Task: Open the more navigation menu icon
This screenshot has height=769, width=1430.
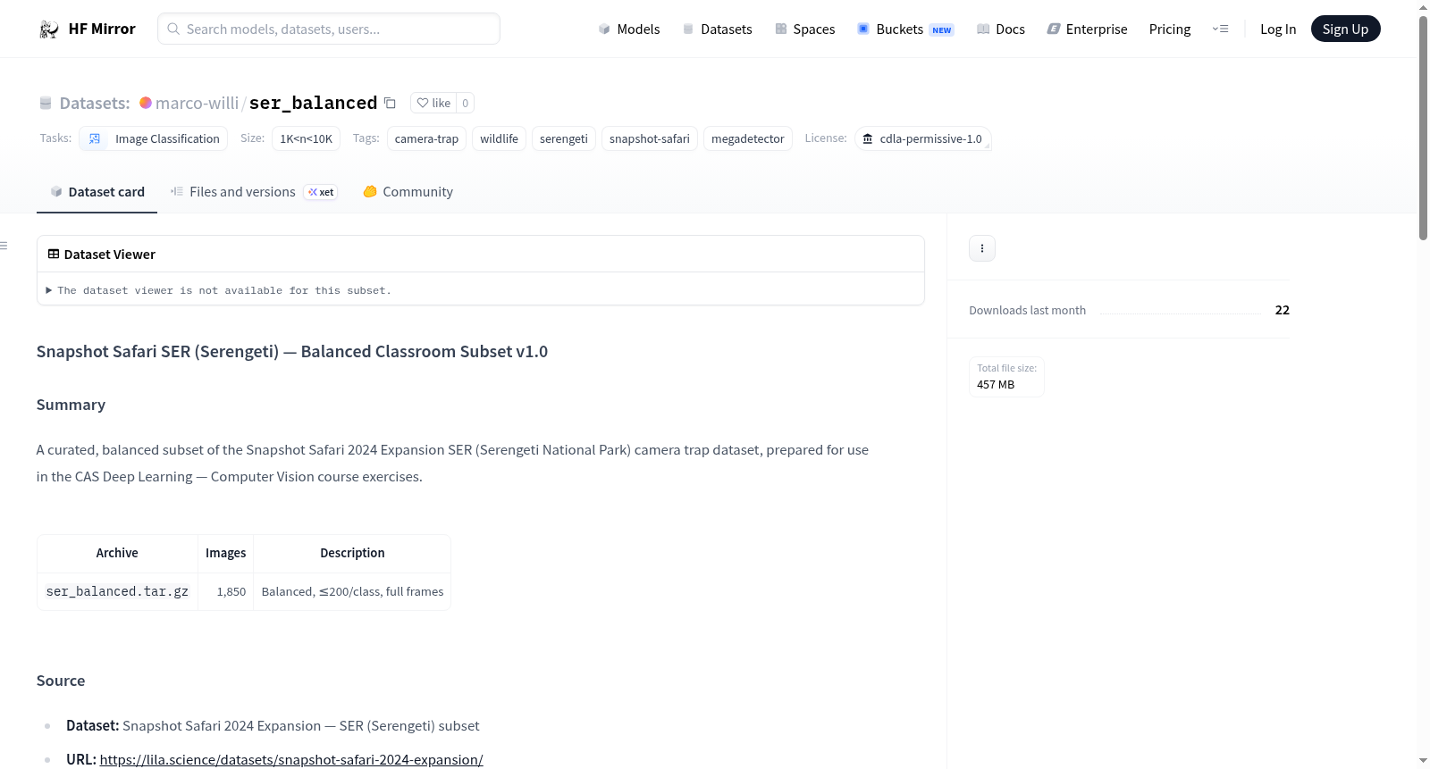Action: pos(1220,29)
